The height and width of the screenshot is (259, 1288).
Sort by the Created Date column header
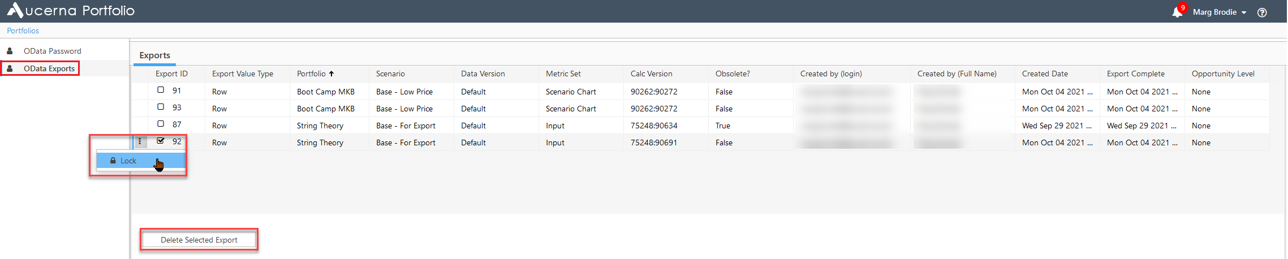1045,74
